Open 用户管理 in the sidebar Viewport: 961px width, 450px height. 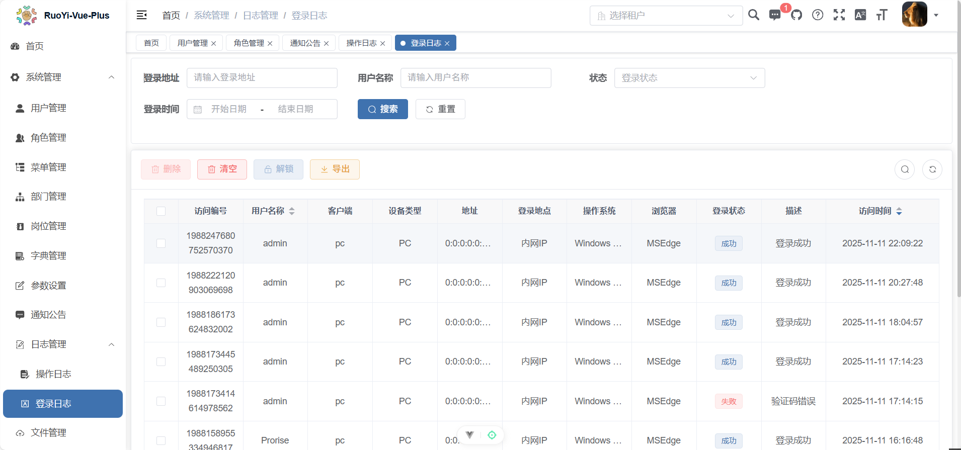pyautogui.click(x=48, y=108)
